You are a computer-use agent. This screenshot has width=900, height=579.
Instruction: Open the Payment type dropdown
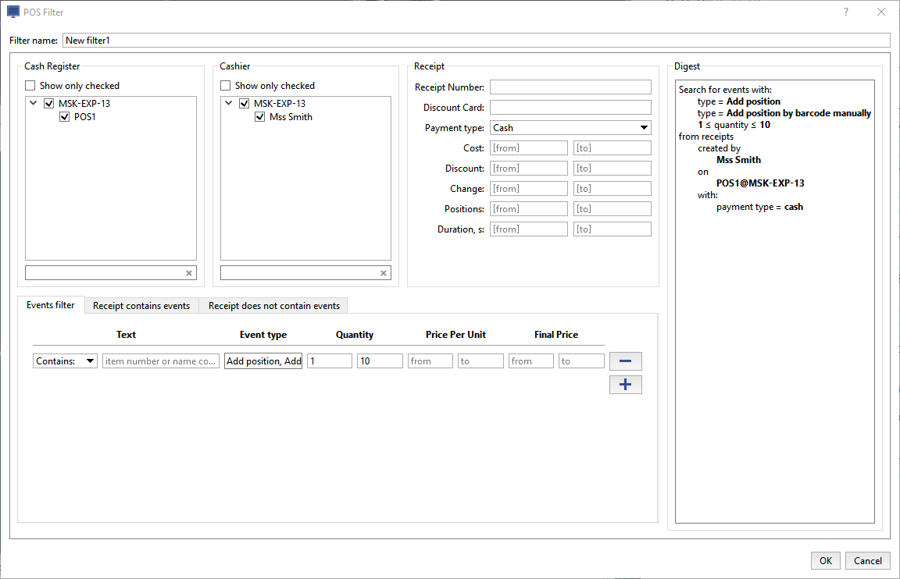click(x=570, y=128)
